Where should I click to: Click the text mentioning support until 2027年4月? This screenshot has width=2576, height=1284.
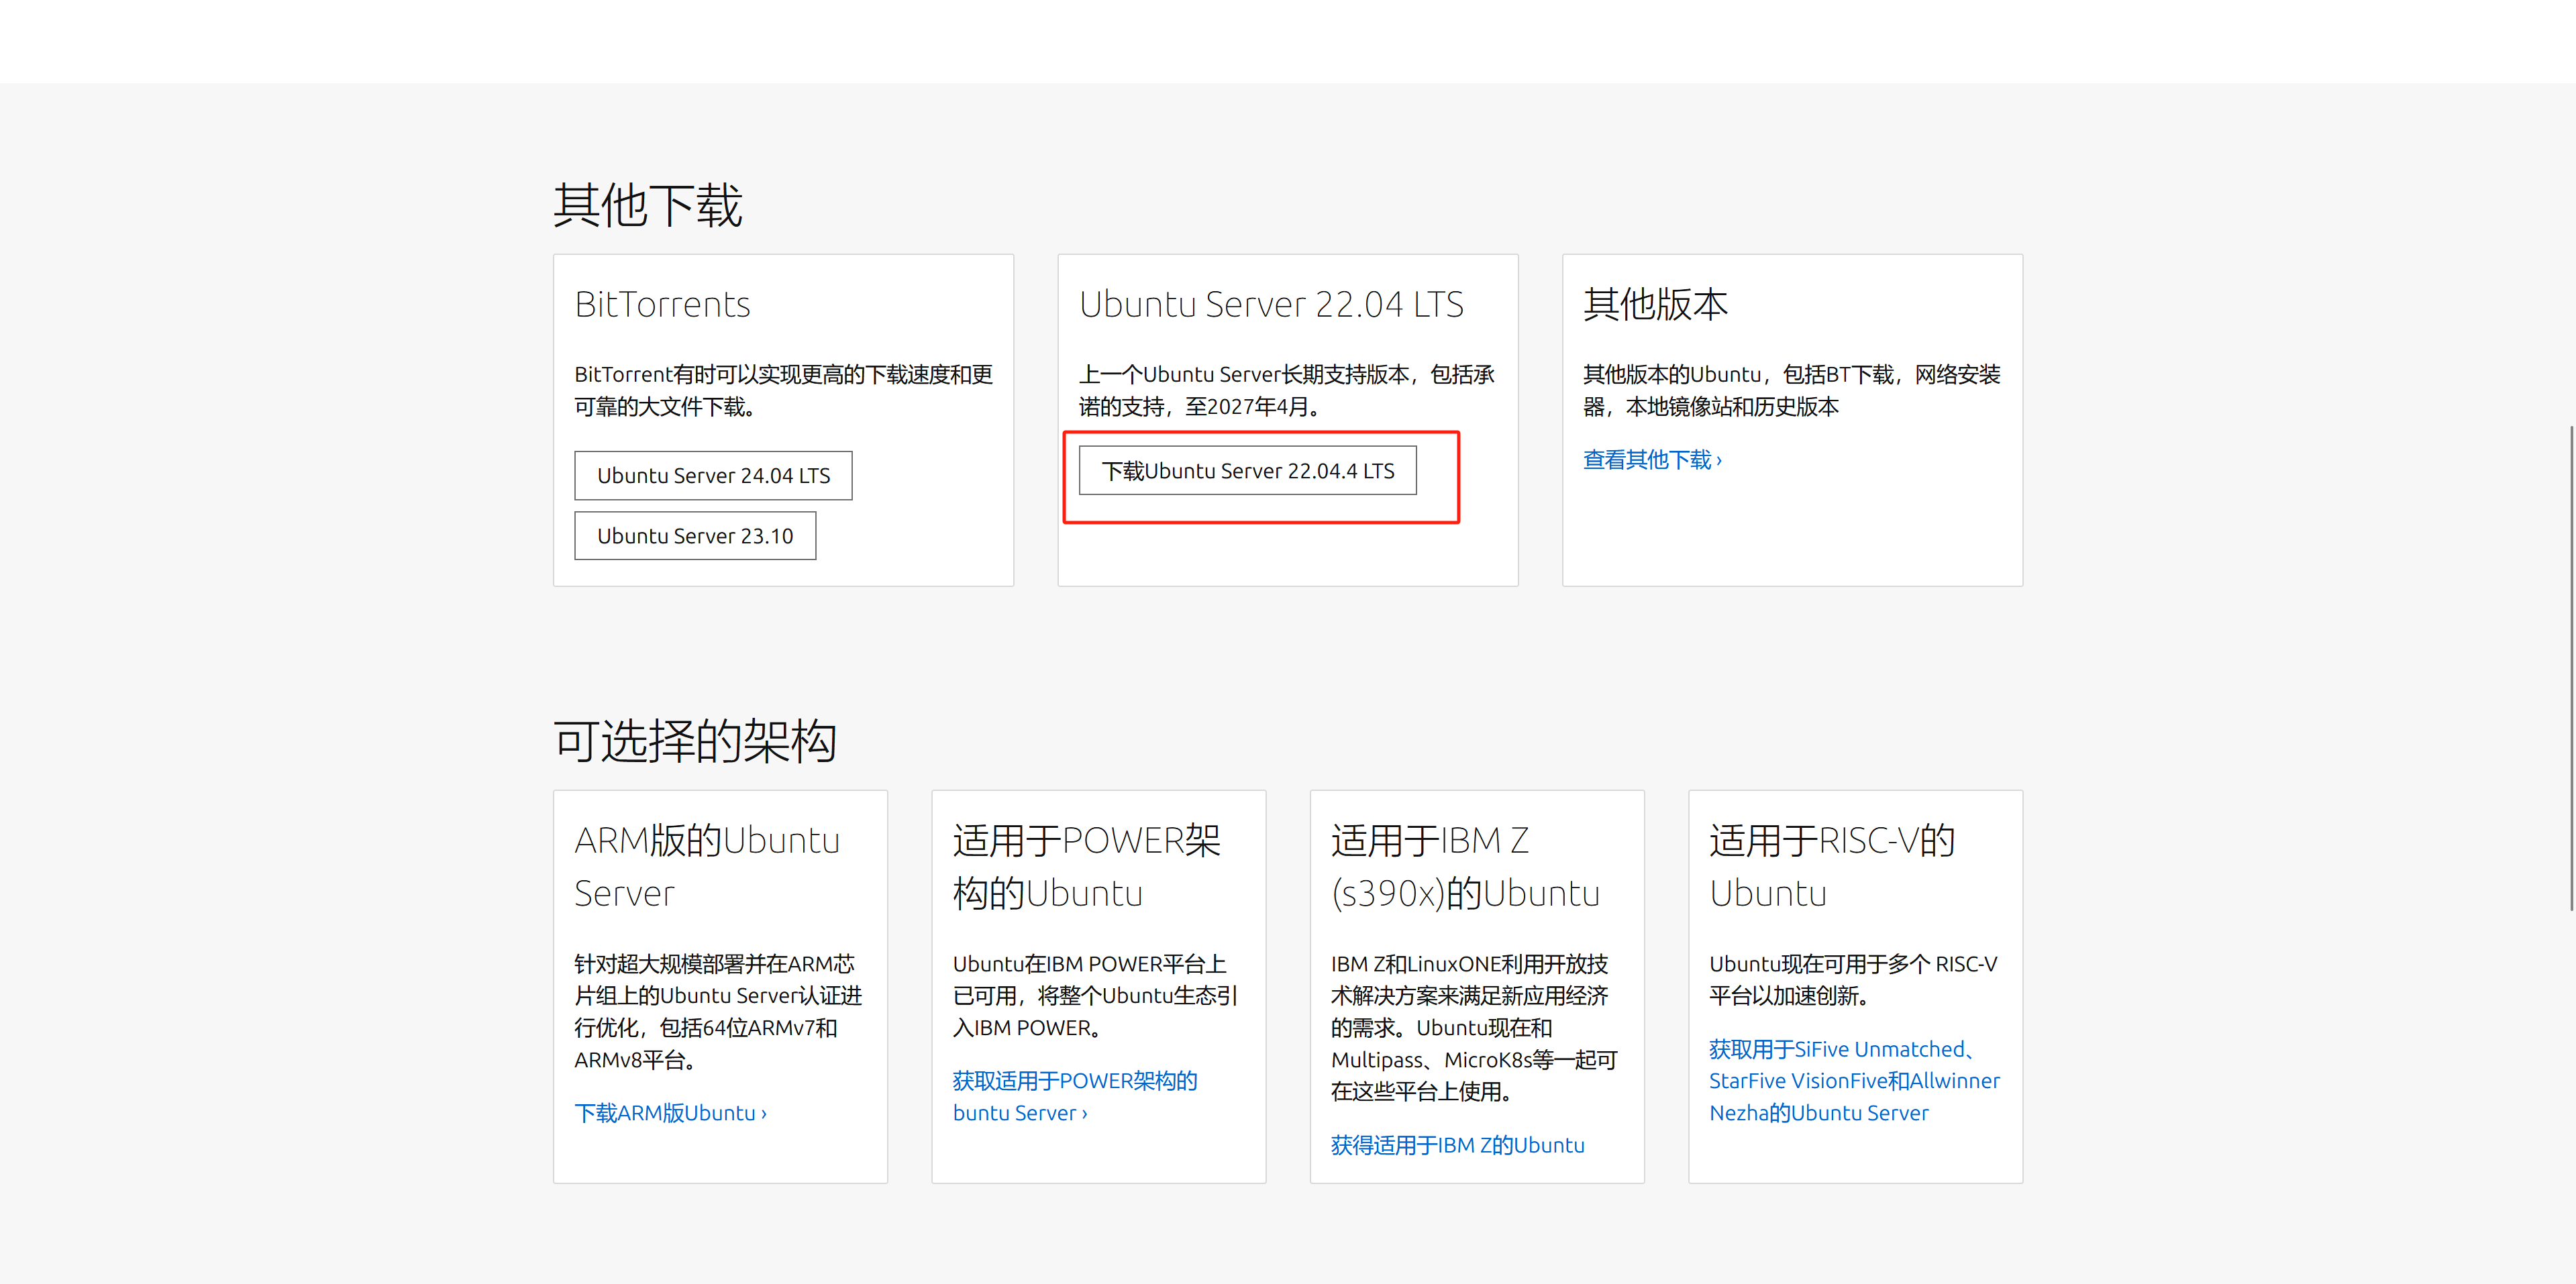[x=1287, y=390]
